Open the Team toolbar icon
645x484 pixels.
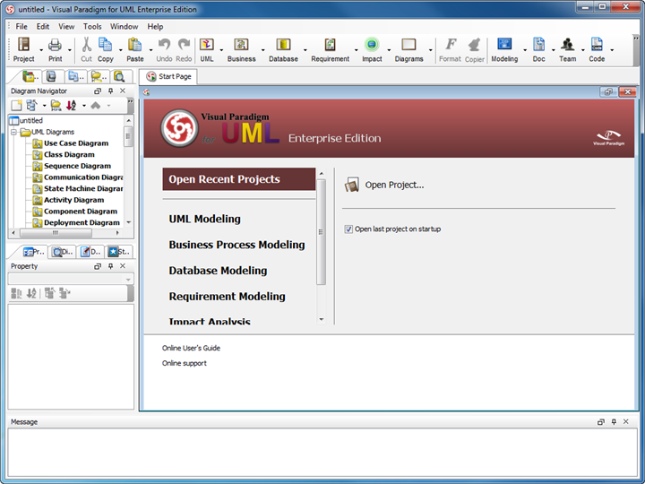568,45
